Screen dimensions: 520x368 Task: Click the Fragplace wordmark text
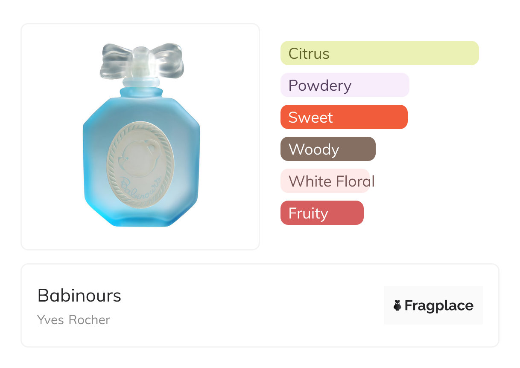(x=439, y=305)
